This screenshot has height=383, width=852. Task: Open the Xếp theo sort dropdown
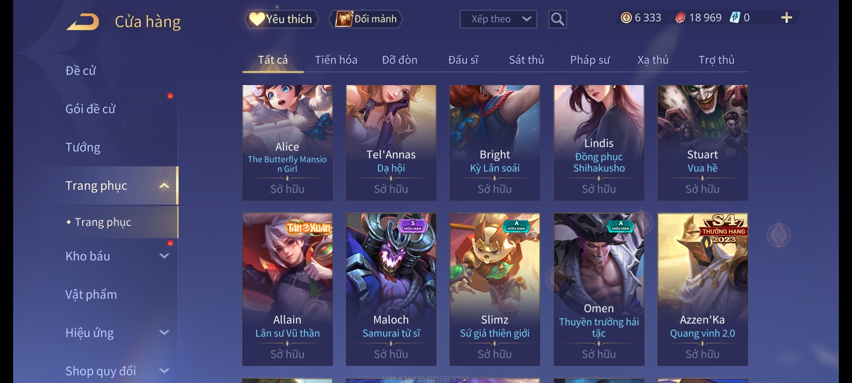pos(498,19)
